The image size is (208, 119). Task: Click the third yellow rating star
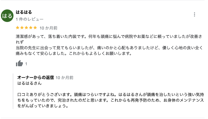pyautogui.click(x=26, y=28)
